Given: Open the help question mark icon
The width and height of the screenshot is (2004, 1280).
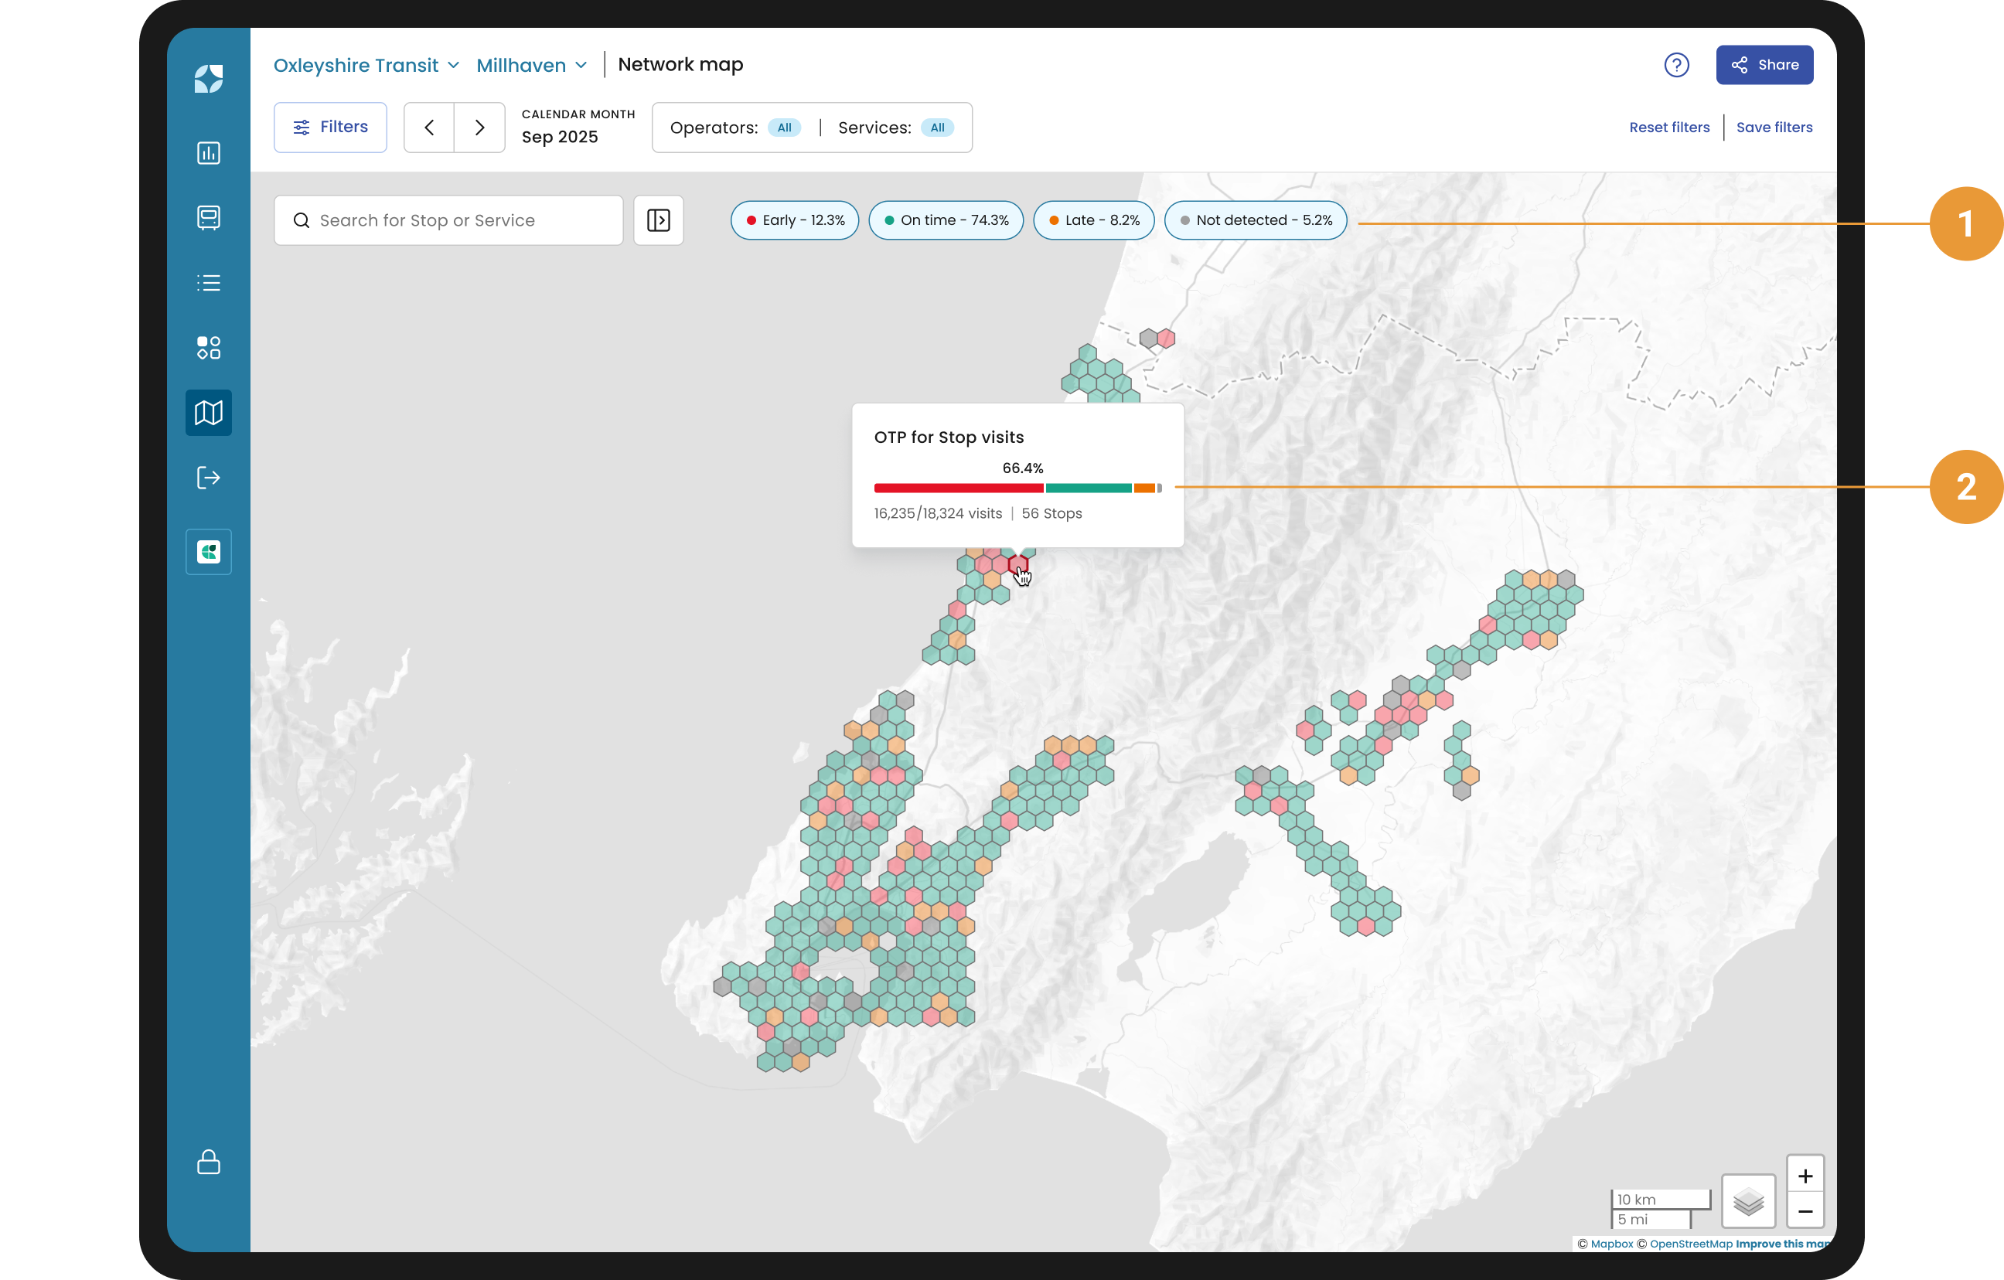Looking at the screenshot, I should pos(1676,65).
